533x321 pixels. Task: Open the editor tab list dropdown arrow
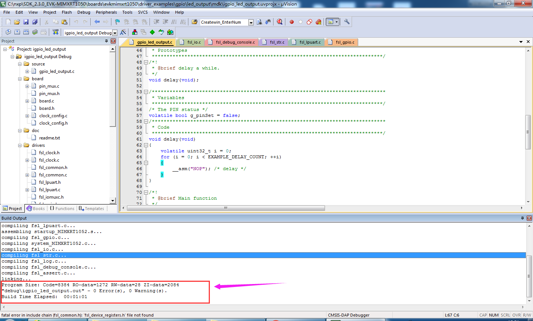pos(521,42)
